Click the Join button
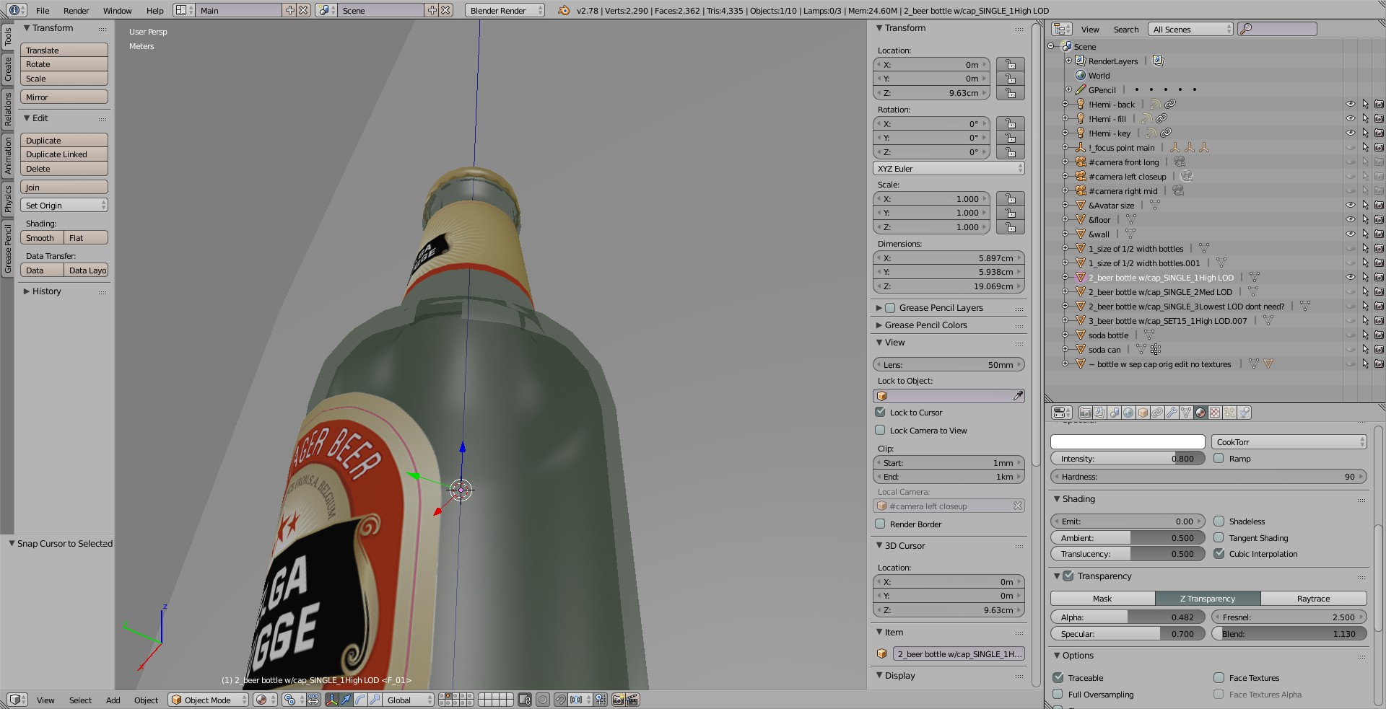The width and height of the screenshot is (1386, 709). [x=64, y=188]
